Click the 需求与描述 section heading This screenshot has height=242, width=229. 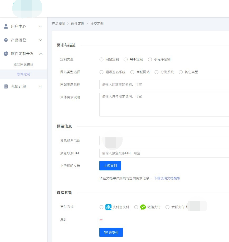pyautogui.click(x=66, y=45)
